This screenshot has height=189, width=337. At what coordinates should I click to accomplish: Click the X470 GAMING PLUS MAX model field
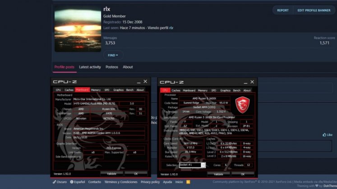tap(96, 103)
